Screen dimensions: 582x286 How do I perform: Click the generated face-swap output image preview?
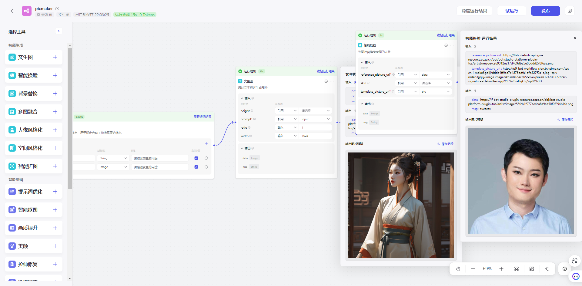click(x=521, y=181)
